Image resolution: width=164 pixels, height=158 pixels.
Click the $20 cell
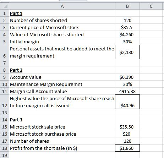(x=127, y=134)
